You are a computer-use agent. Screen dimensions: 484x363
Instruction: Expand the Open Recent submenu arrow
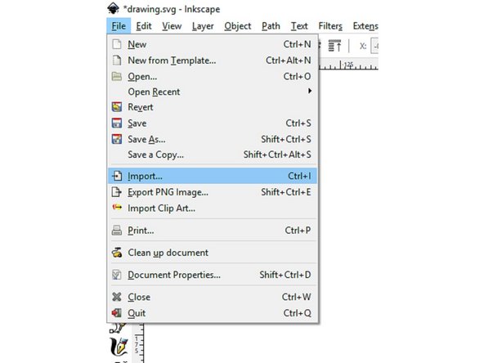click(x=309, y=91)
